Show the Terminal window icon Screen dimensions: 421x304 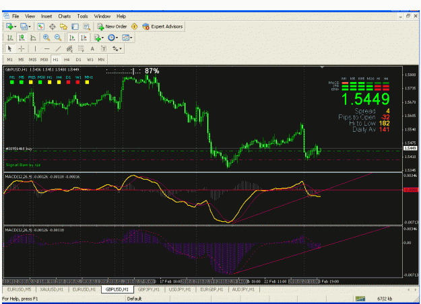coord(75,26)
